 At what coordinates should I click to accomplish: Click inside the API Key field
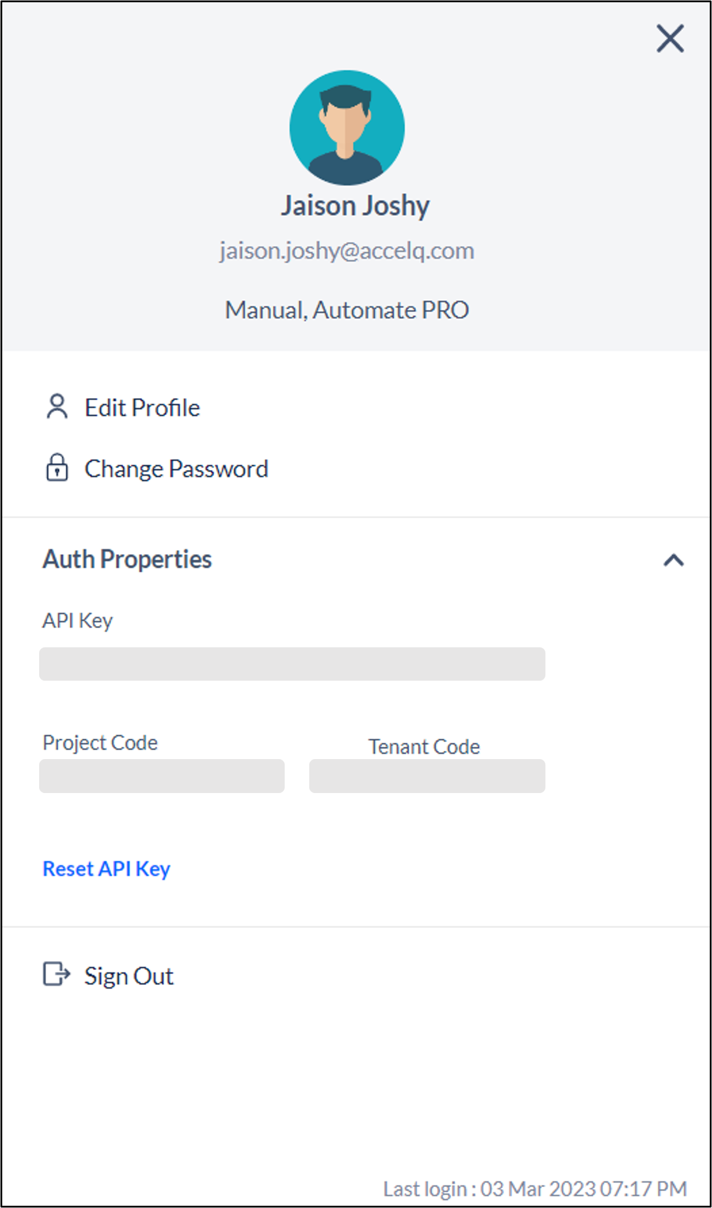[292, 664]
